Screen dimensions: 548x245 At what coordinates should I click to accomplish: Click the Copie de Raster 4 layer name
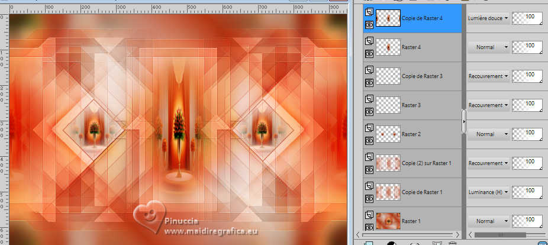[422, 18]
